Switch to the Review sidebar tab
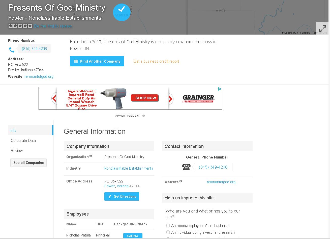Viewport: 330px width, 239px height. click(x=17, y=151)
